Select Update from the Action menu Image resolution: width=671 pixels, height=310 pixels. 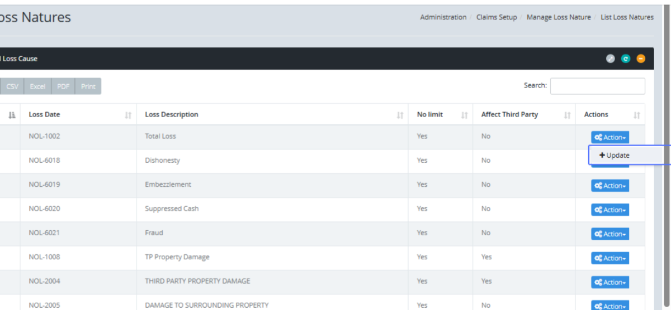(615, 156)
